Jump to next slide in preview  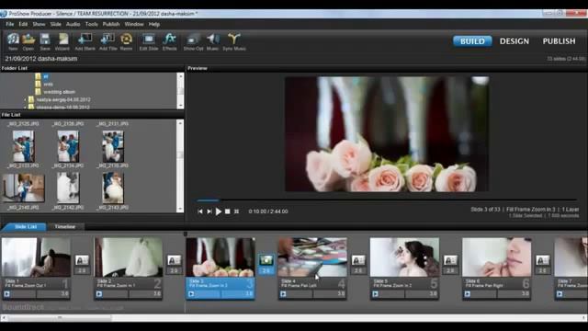pyautogui.click(x=209, y=211)
